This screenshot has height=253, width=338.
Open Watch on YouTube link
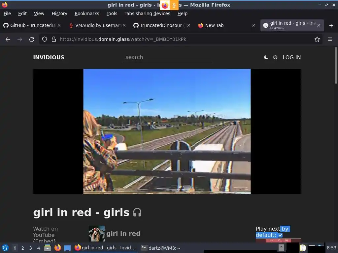tap(46, 232)
